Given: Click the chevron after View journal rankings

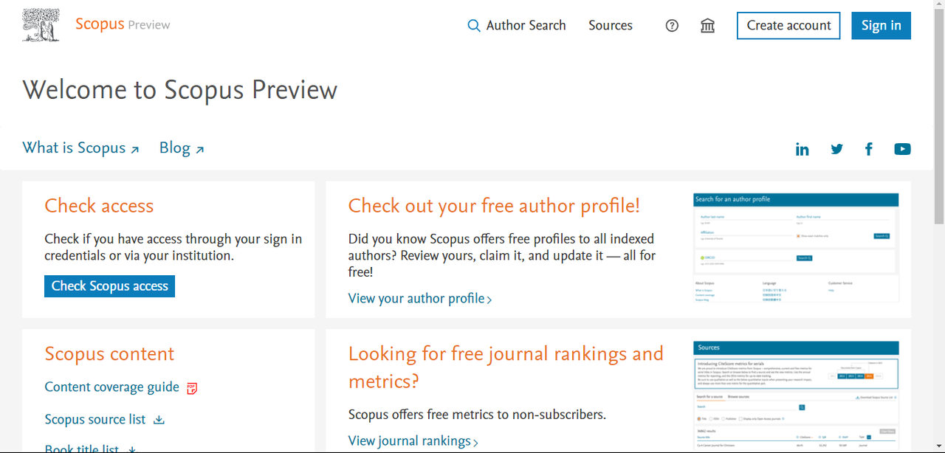Looking at the screenshot, I should (x=475, y=442).
